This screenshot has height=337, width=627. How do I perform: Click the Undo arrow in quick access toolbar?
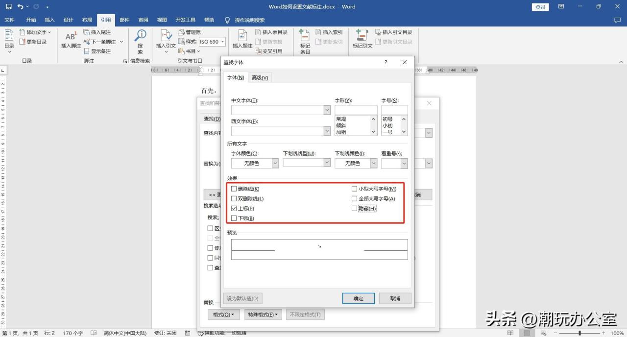click(20, 7)
